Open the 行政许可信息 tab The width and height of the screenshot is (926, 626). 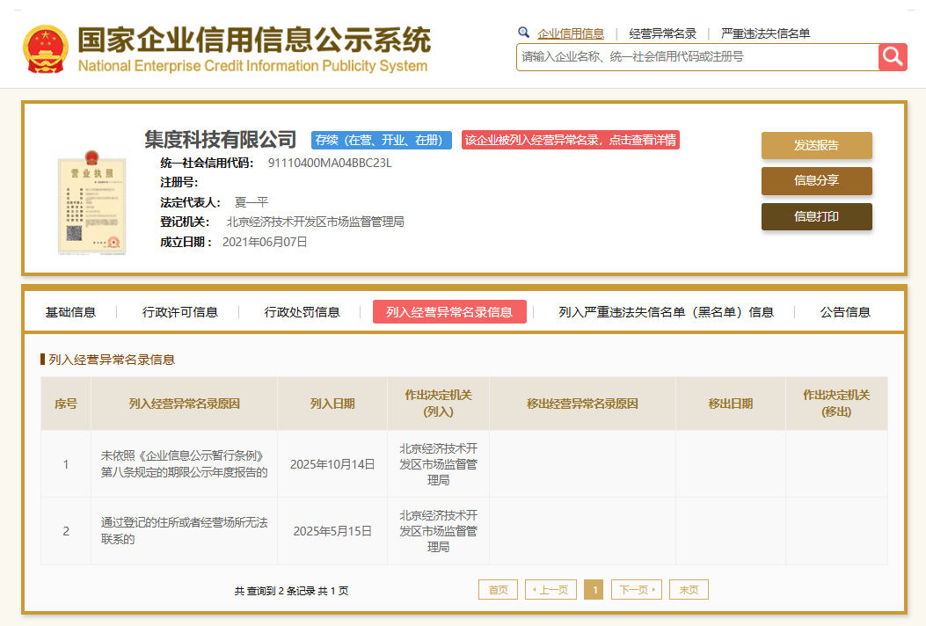click(179, 312)
